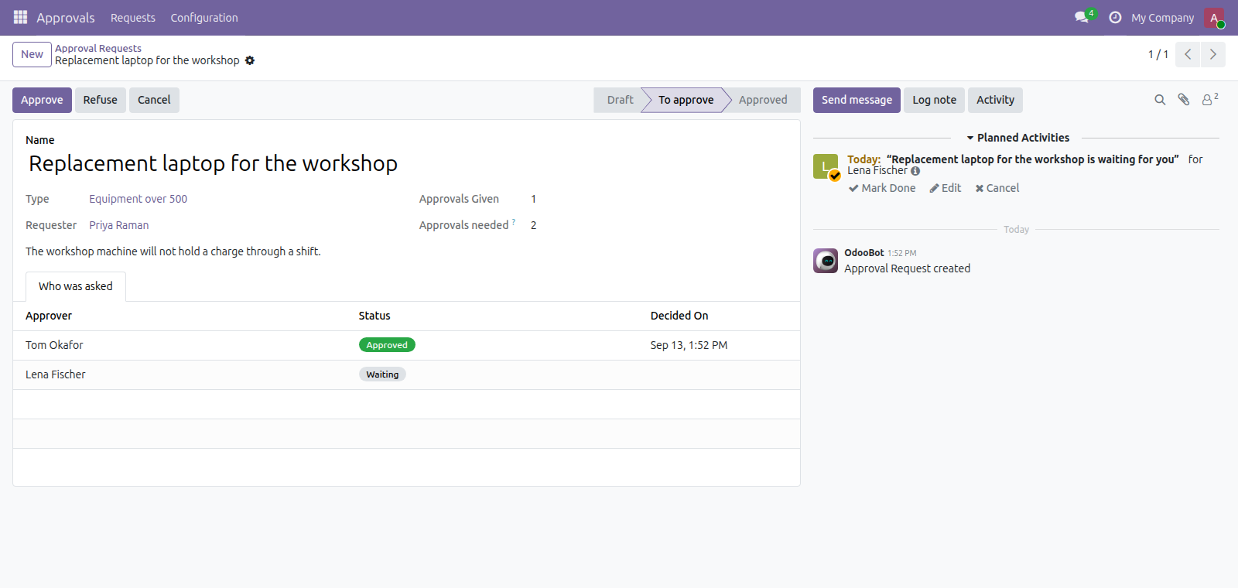Go to previous record arrow
The width and height of the screenshot is (1238, 588).
pos(1188,54)
